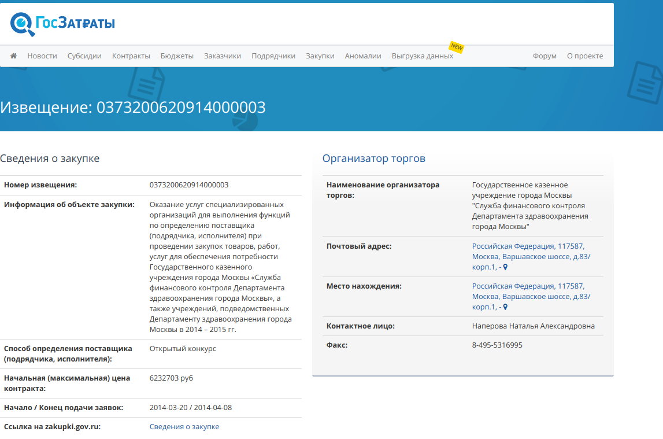Open the Новости menu item
Screen dimensions: 663x439
pyautogui.click(x=42, y=56)
